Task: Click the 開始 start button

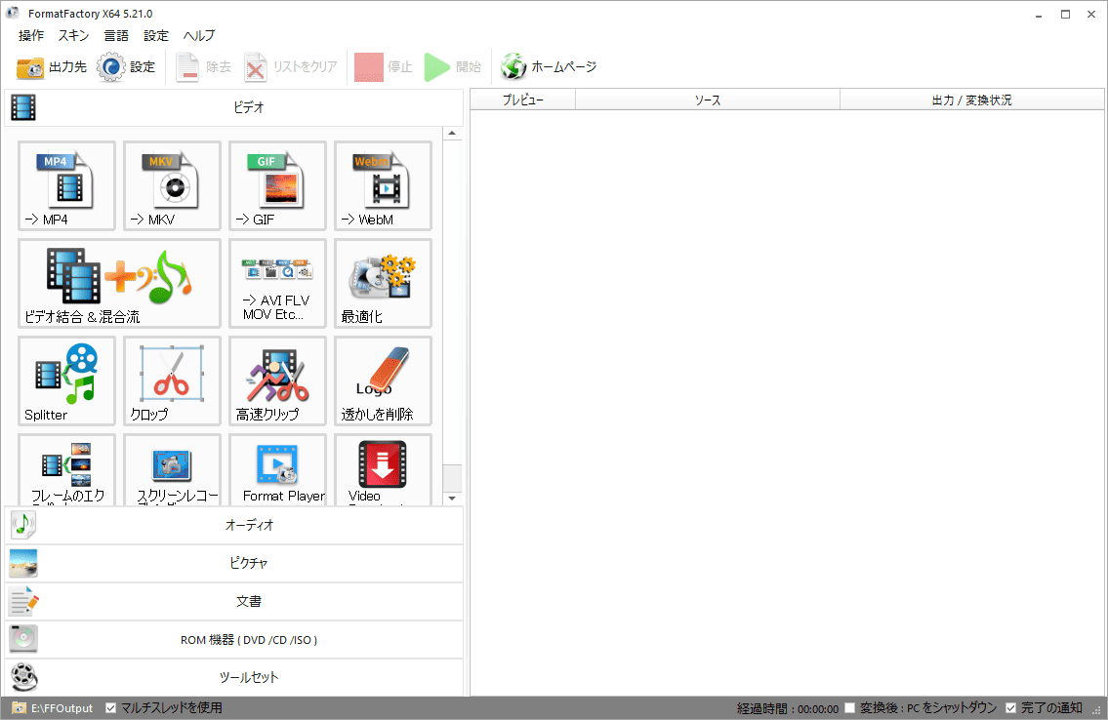Action: pyautogui.click(x=453, y=67)
